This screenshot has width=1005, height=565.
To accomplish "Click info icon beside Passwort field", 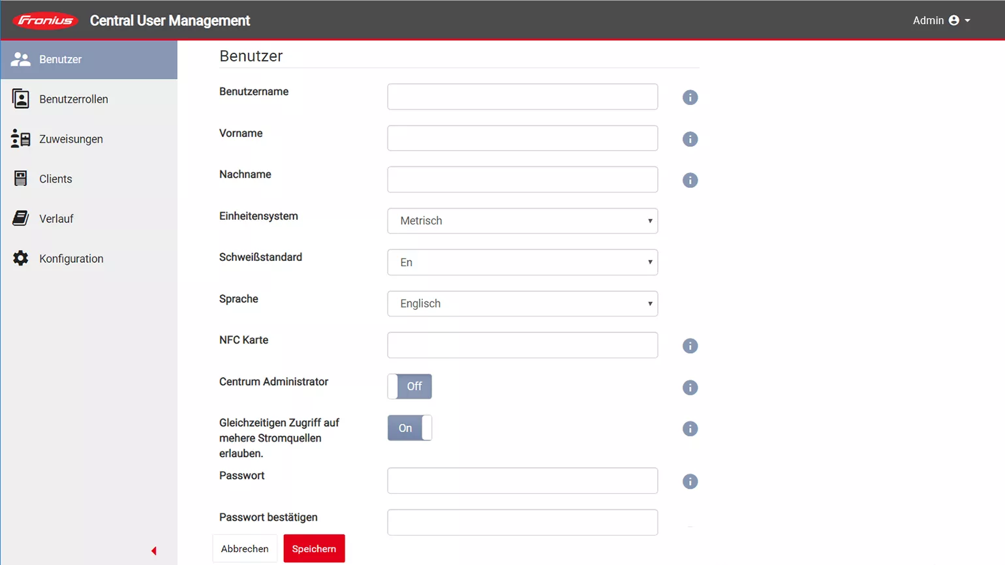I will pyautogui.click(x=690, y=481).
